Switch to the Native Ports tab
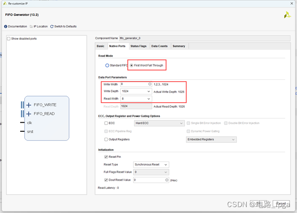The image size is (297, 213). pos(117,46)
